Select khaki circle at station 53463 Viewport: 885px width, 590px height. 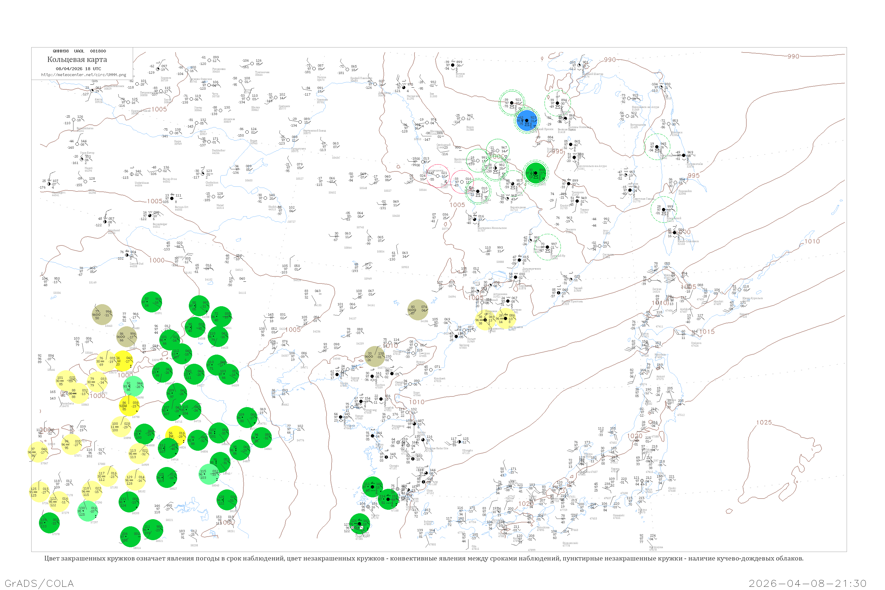102,314
